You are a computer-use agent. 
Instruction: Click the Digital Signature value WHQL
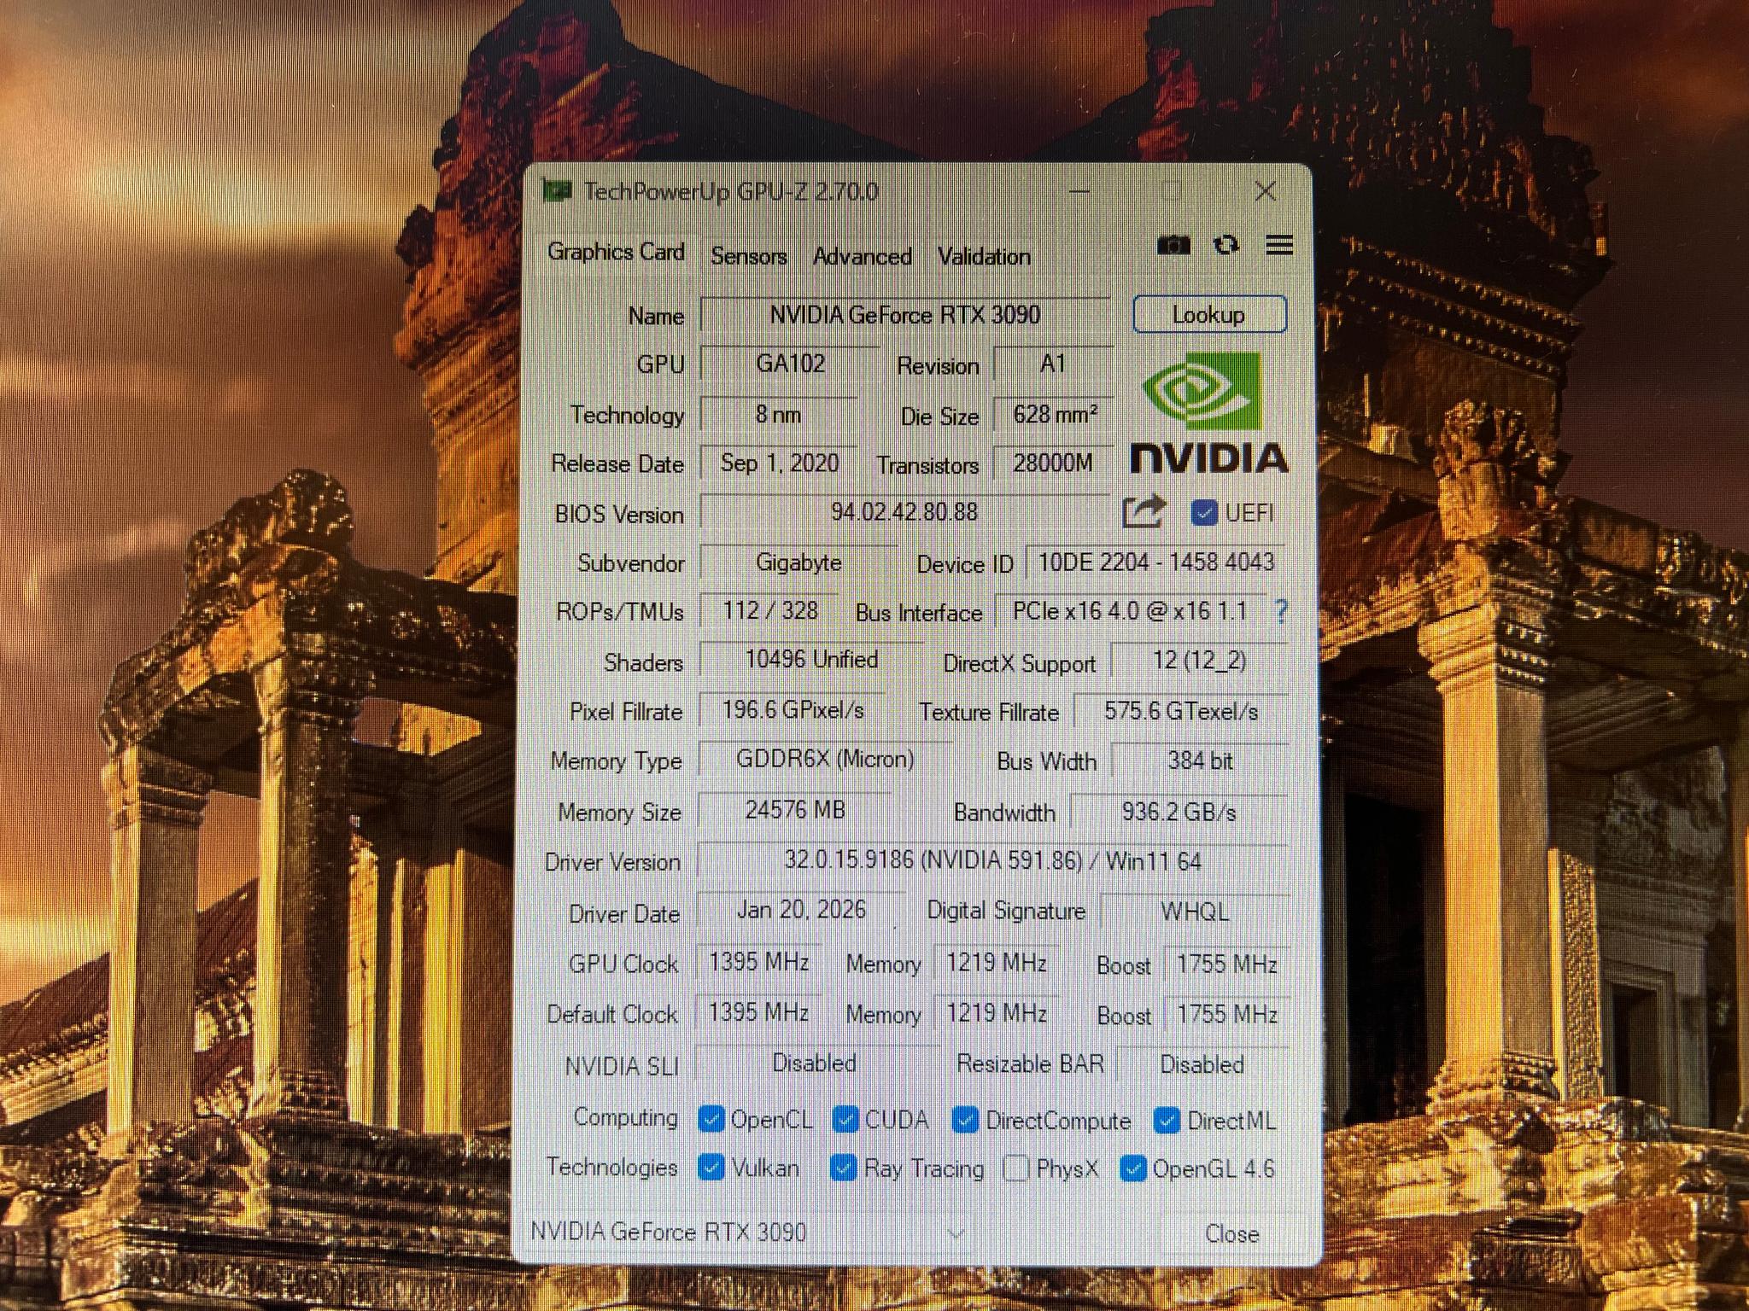click(x=1196, y=912)
